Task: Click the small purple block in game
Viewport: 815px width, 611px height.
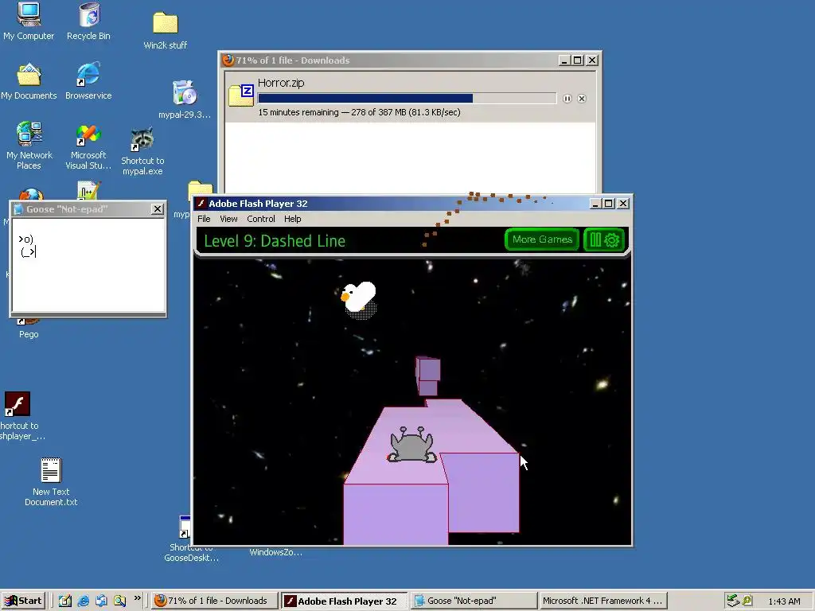Action: pos(427,376)
